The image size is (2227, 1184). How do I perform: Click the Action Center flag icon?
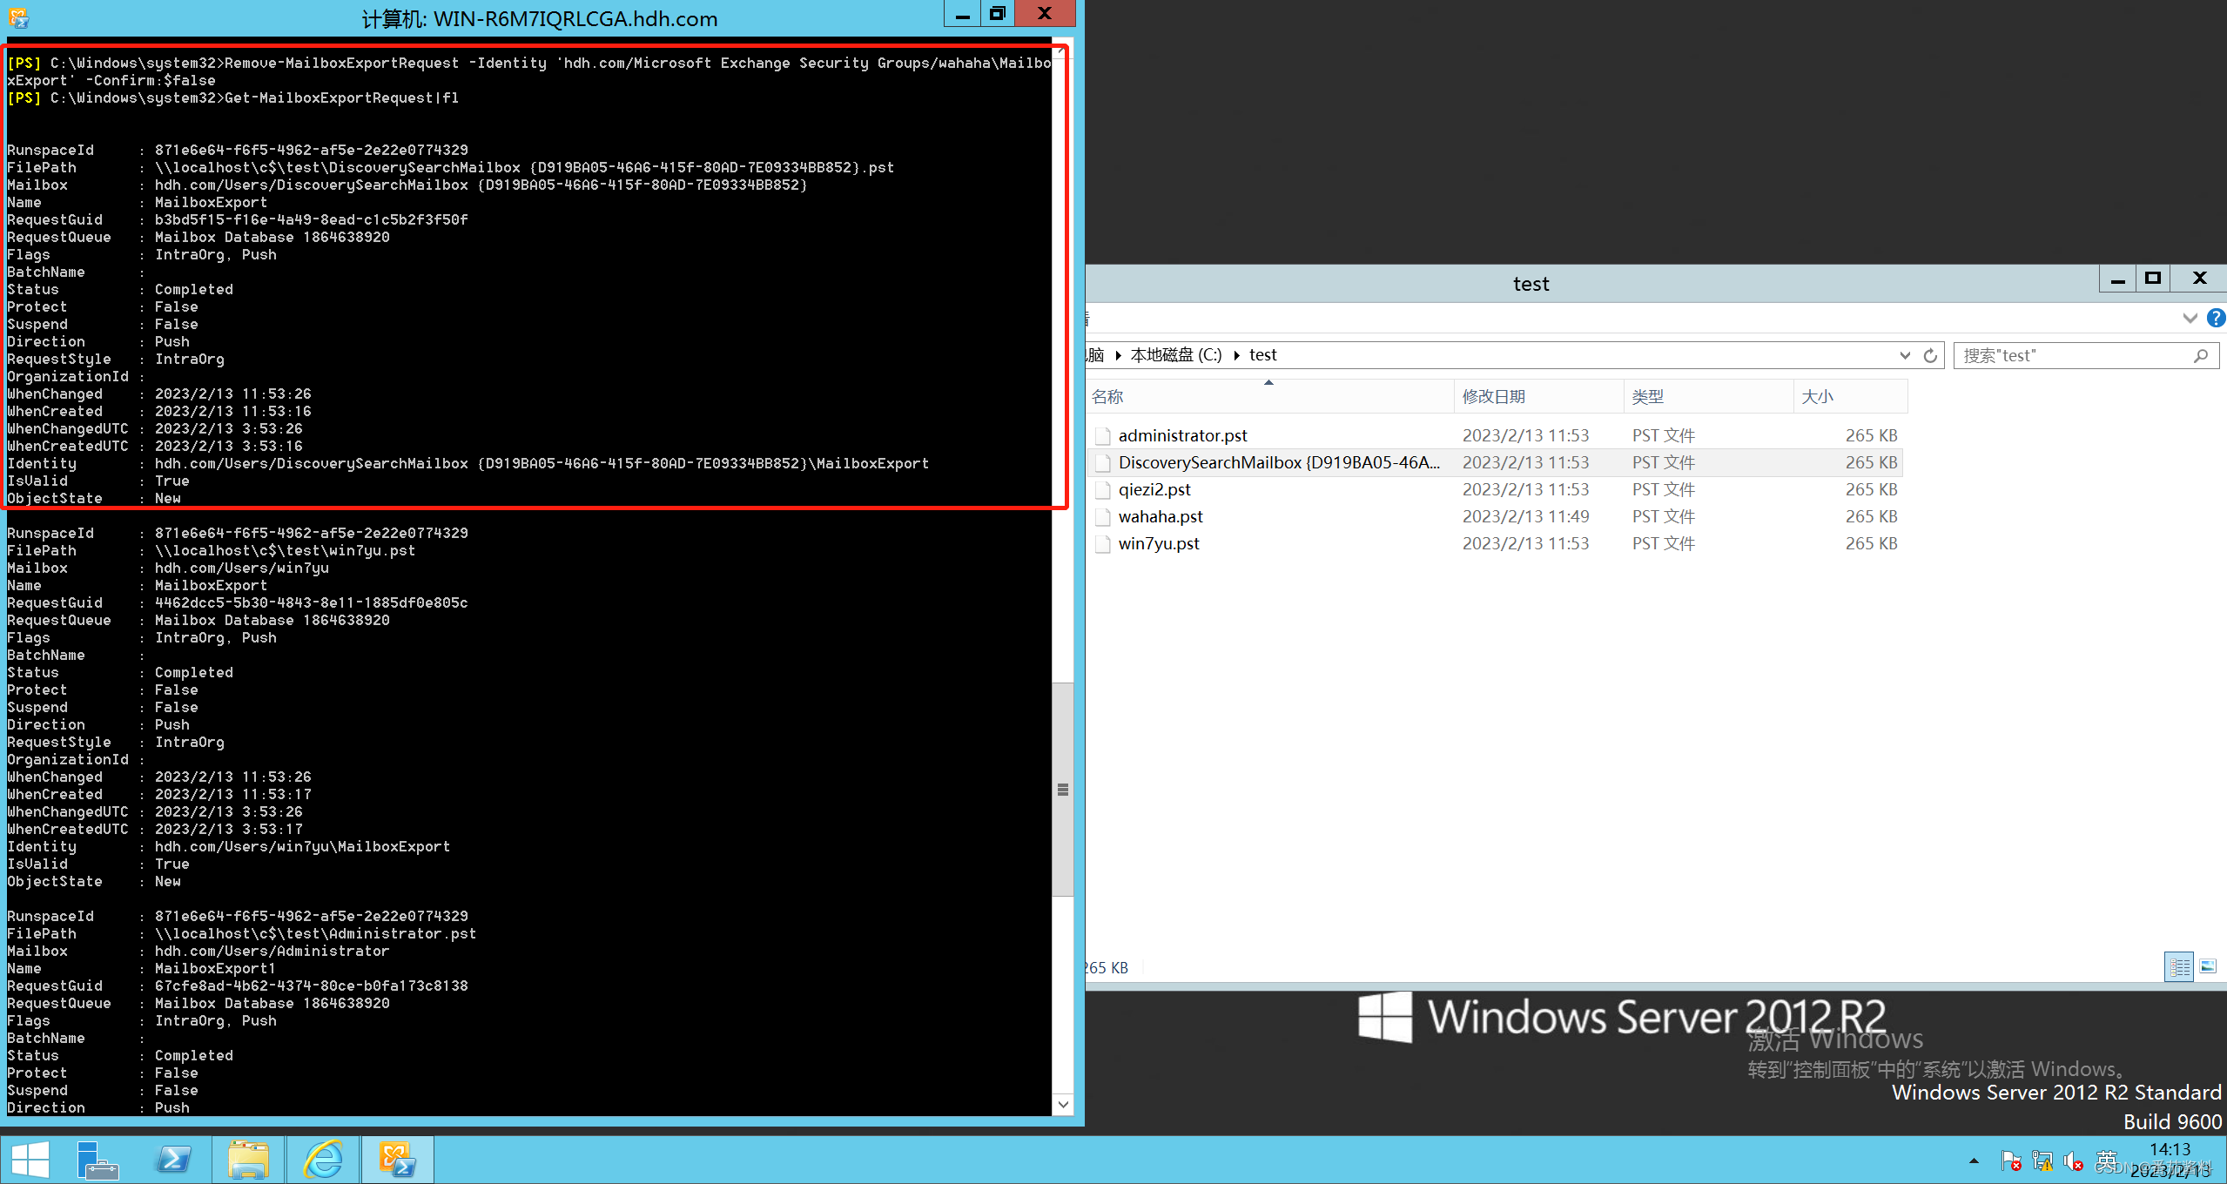coord(2010,1160)
